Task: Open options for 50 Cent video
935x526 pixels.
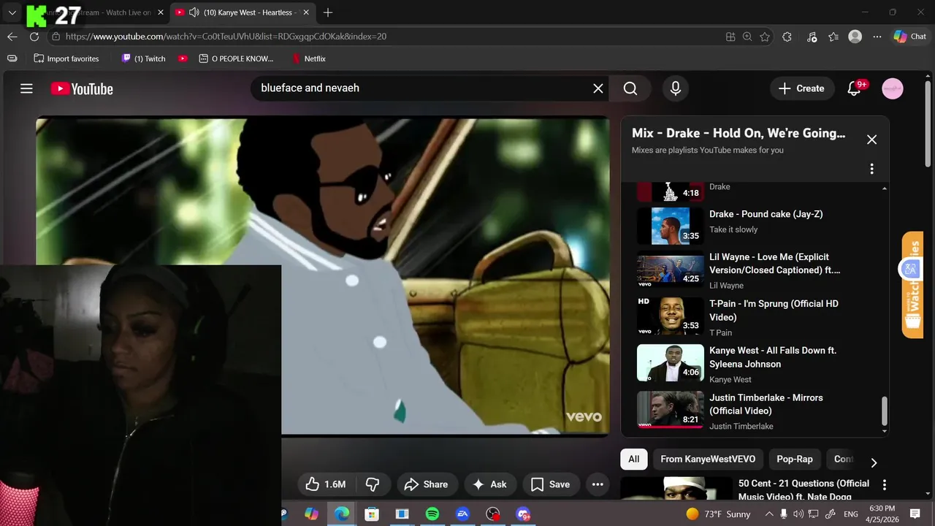Action: point(885,485)
